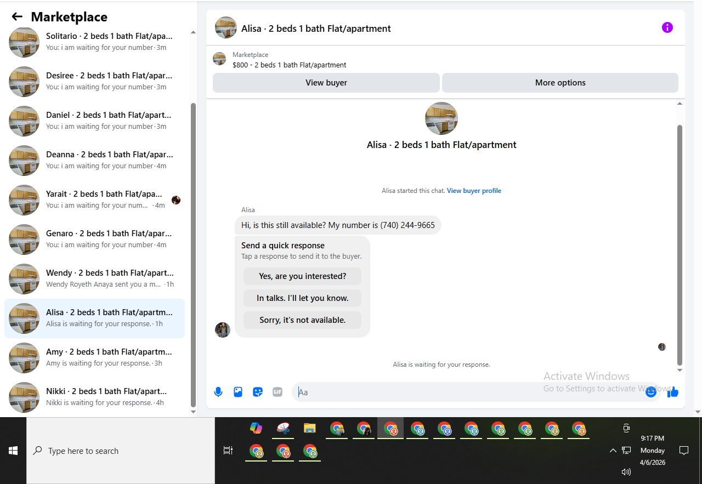Screen dimensions: 702x484
Task: Click the conversation list scrollbar thumb
Action: tap(193, 254)
